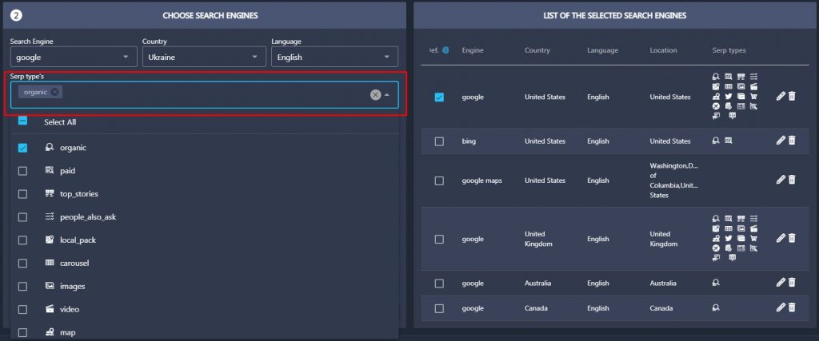This screenshot has width=819, height=341.
Task: Open the Country dropdown showing Ukraine
Action: point(204,57)
